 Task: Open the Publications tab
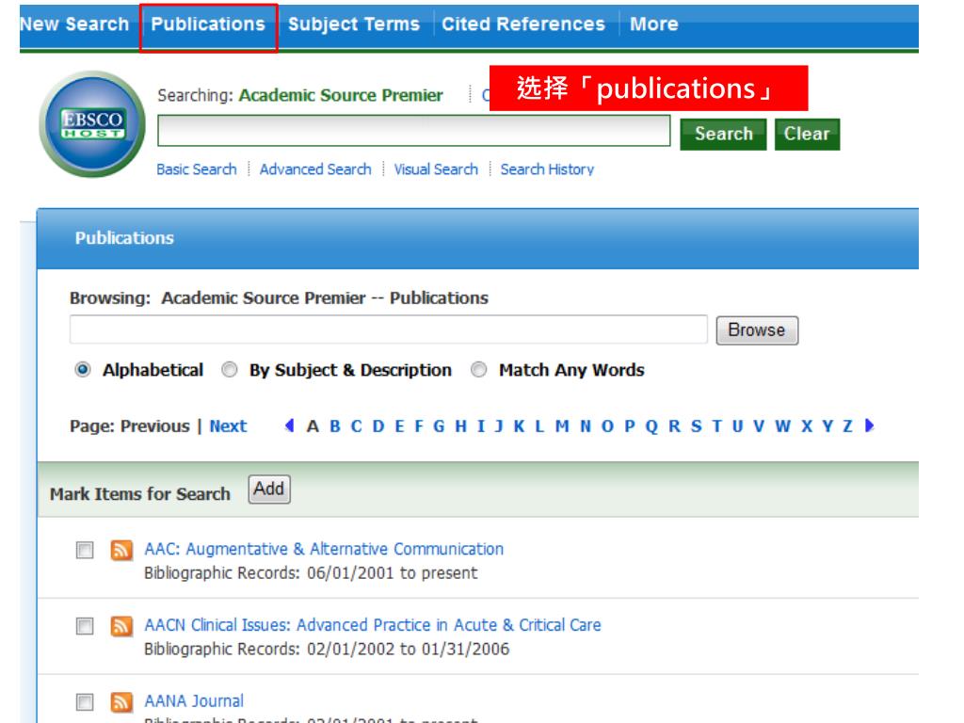208,24
